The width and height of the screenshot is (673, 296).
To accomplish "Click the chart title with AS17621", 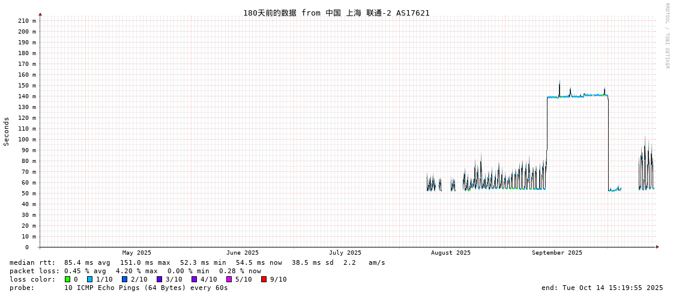I will click(336, 13).
